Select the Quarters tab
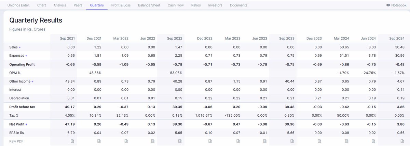Viewport: 410px width, 146px height. click(97, 5)
